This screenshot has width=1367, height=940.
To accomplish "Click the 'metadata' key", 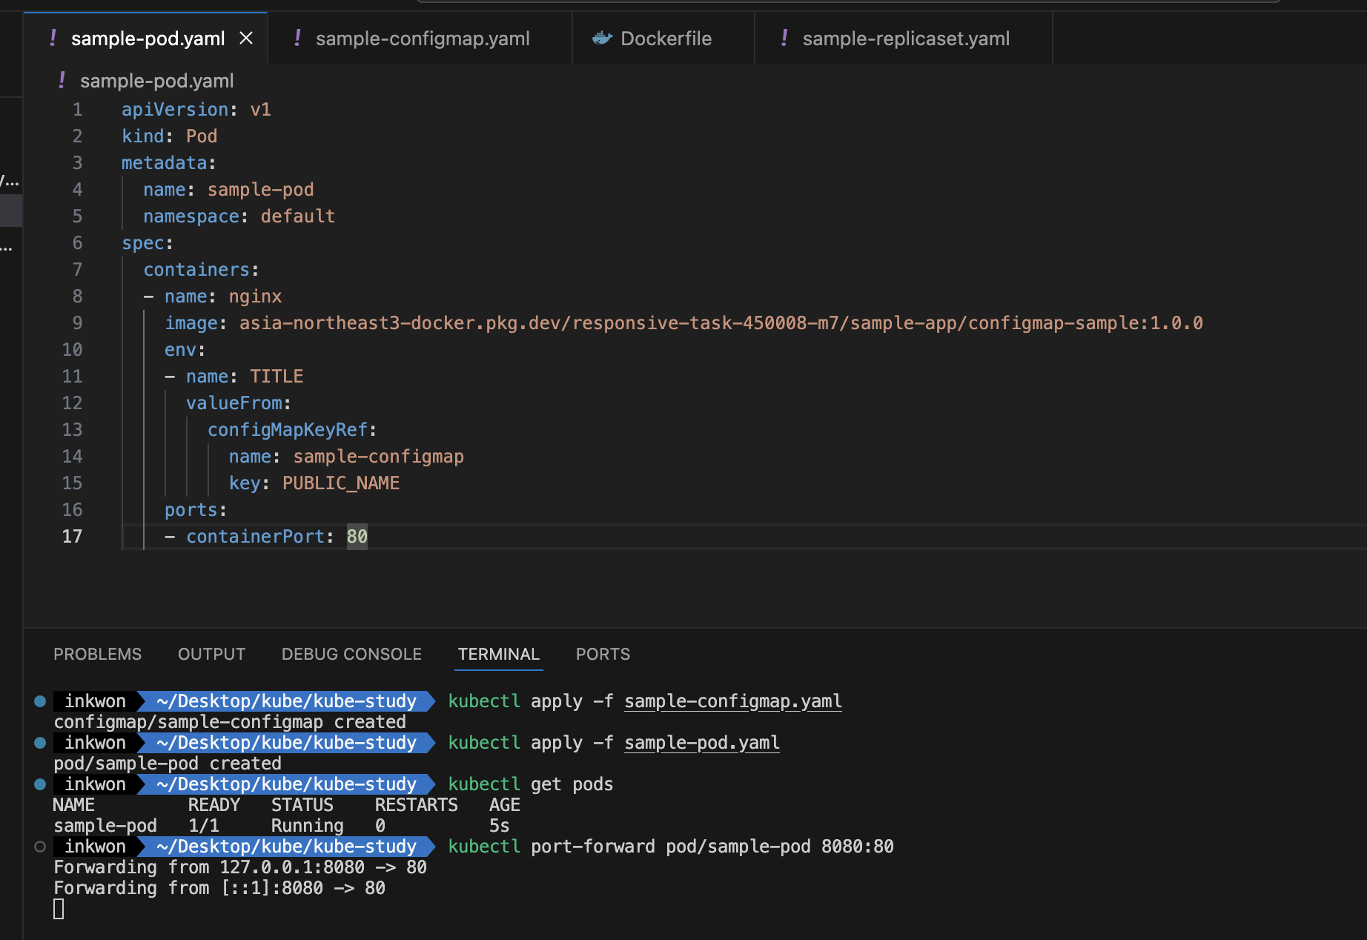I will [164, 163].
